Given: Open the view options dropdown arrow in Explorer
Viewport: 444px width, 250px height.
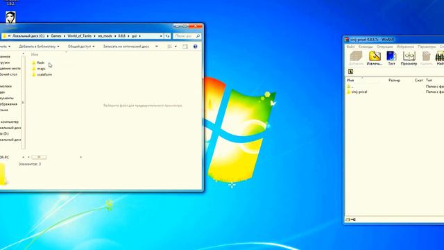Looking at the screenshot, I should [x=176, y=47].
